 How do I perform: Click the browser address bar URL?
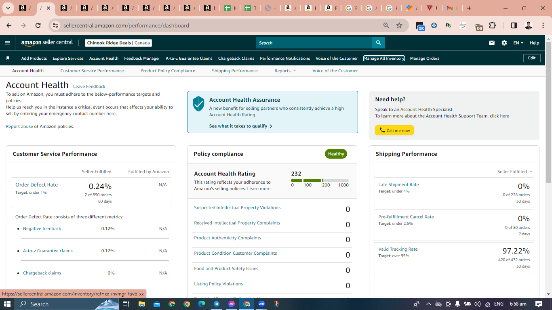(126, 25)
